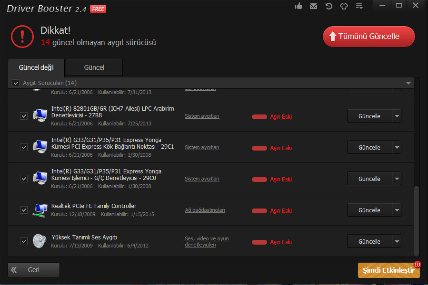Click the red attention warning icon
Viewport: 428px width, 285px height.
point(22,37)
